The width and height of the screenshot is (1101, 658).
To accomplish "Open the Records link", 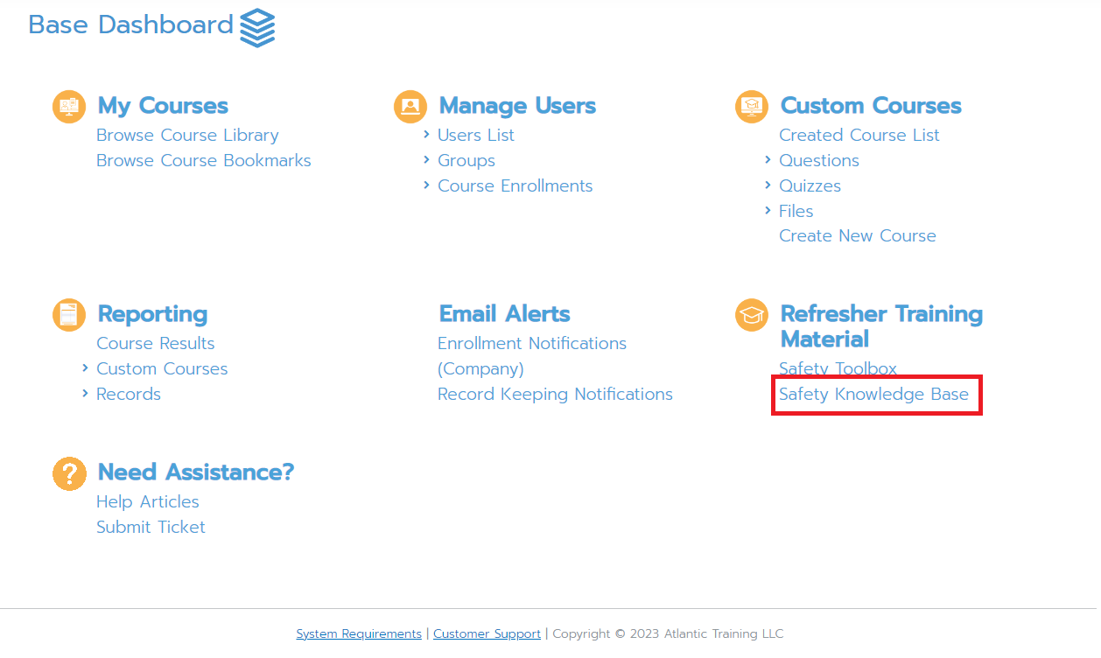I will (x=129, y=395).
